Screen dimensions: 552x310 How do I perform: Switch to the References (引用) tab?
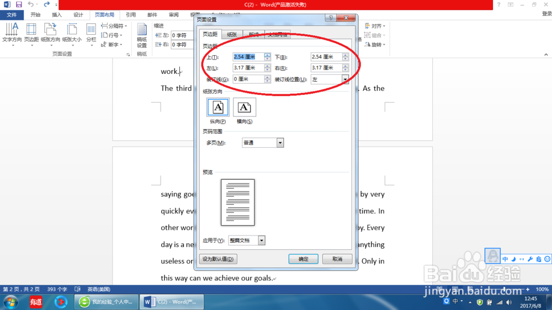pyautogui.click(x=131, y=15)
